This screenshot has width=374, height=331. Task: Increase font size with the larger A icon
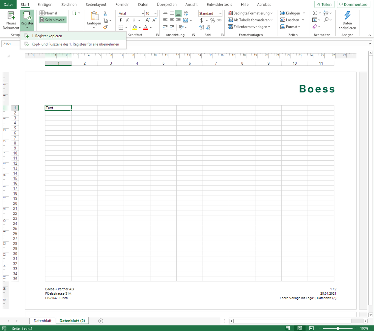pyautogui.click(x=148, y=20)
